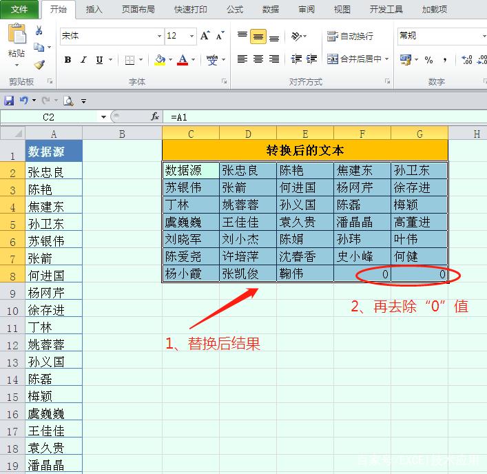Screen dimensions: 487x474
Task: Toggle Italic formatting
Action: click(83, 60)
